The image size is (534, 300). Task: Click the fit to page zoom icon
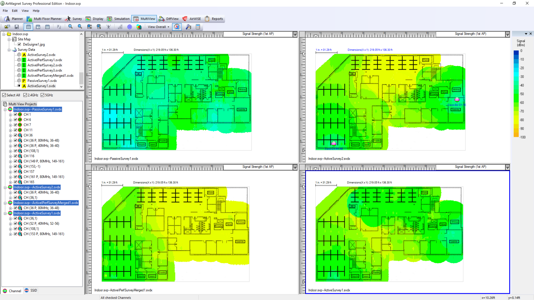tap(99, 27)
